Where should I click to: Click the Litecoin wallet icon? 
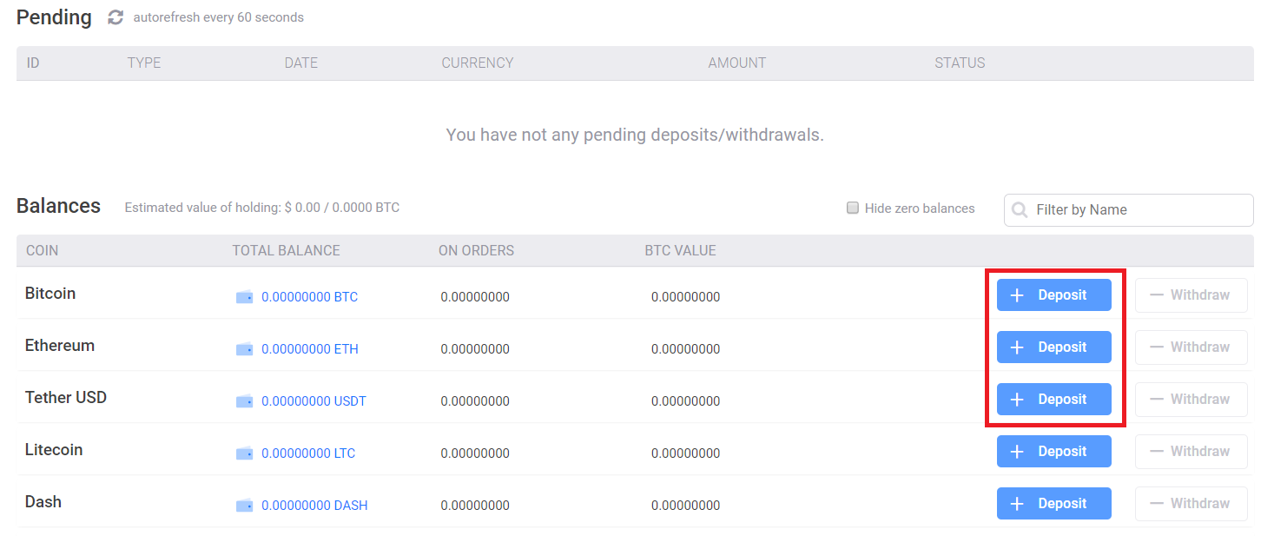[x=245, y=453]
